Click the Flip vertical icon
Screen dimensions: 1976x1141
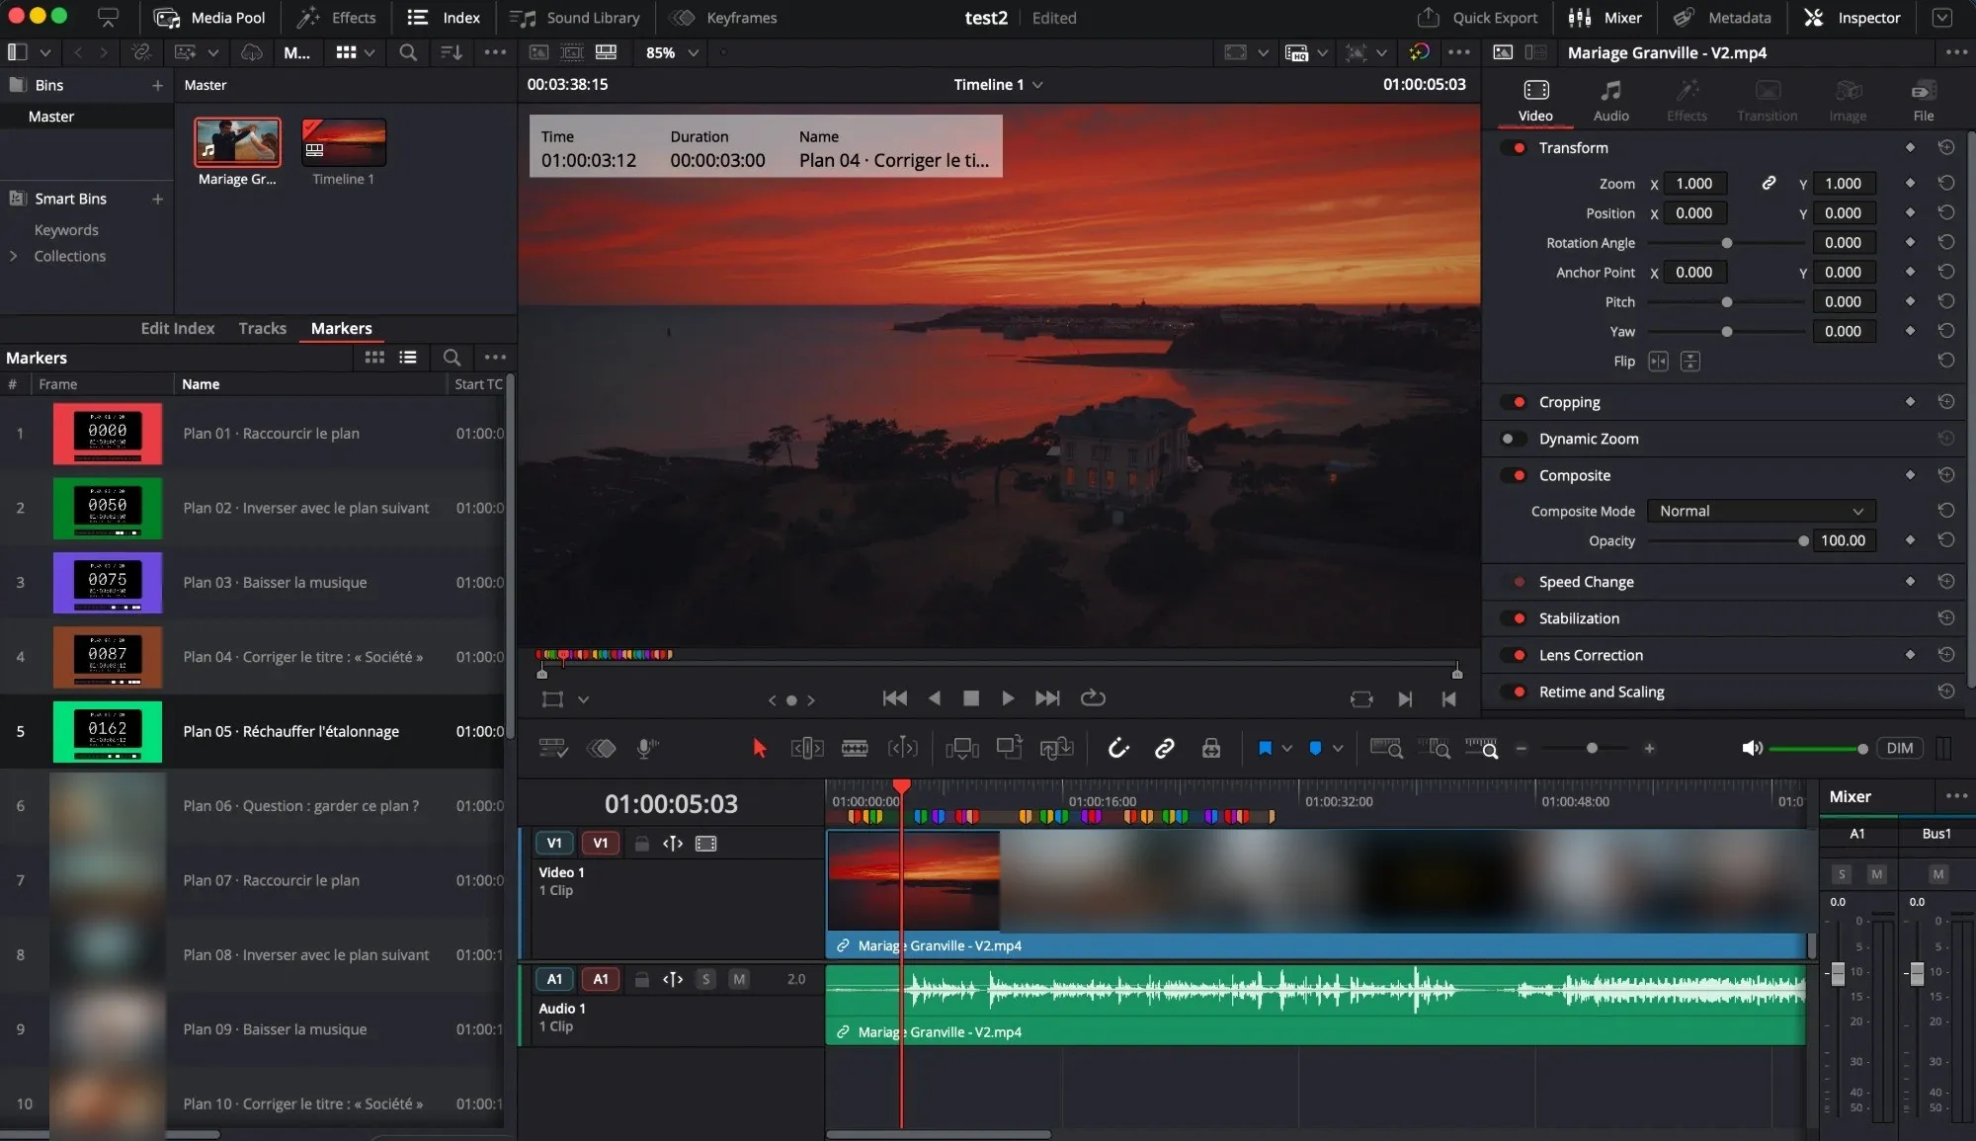pos(1690,362)
